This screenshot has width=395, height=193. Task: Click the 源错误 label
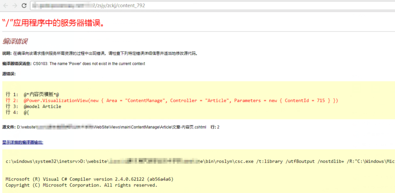point(9,74)
